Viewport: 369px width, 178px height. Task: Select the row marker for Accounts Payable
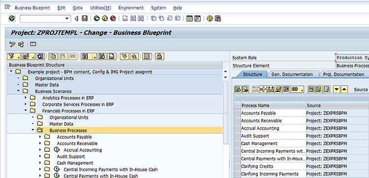coord(238,113)
